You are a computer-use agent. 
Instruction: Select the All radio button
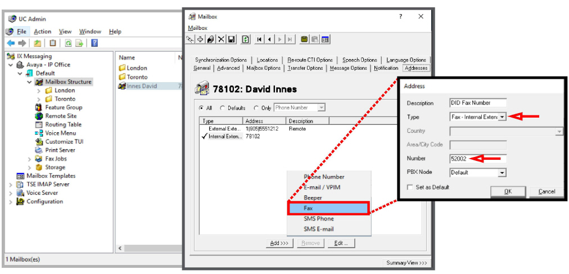201,108
